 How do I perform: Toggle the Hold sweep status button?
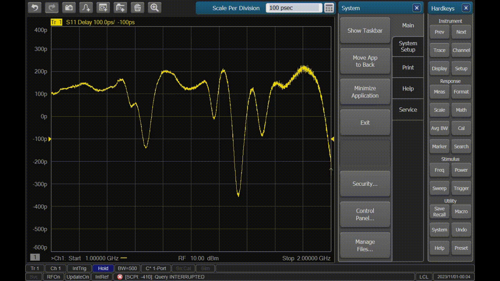103,269
